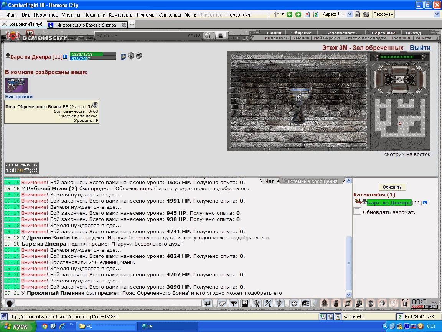Screen dimensions: 442x332
Task: Click Безопасность in the game header
Action: (x=341, y=33)
